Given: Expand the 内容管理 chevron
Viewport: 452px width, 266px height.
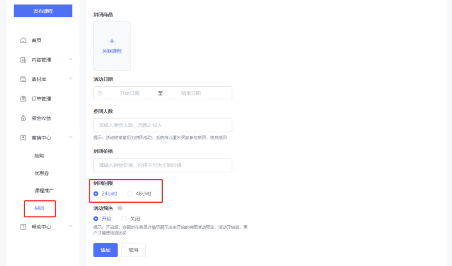Looking at the screenshot, I should point(70,59).
